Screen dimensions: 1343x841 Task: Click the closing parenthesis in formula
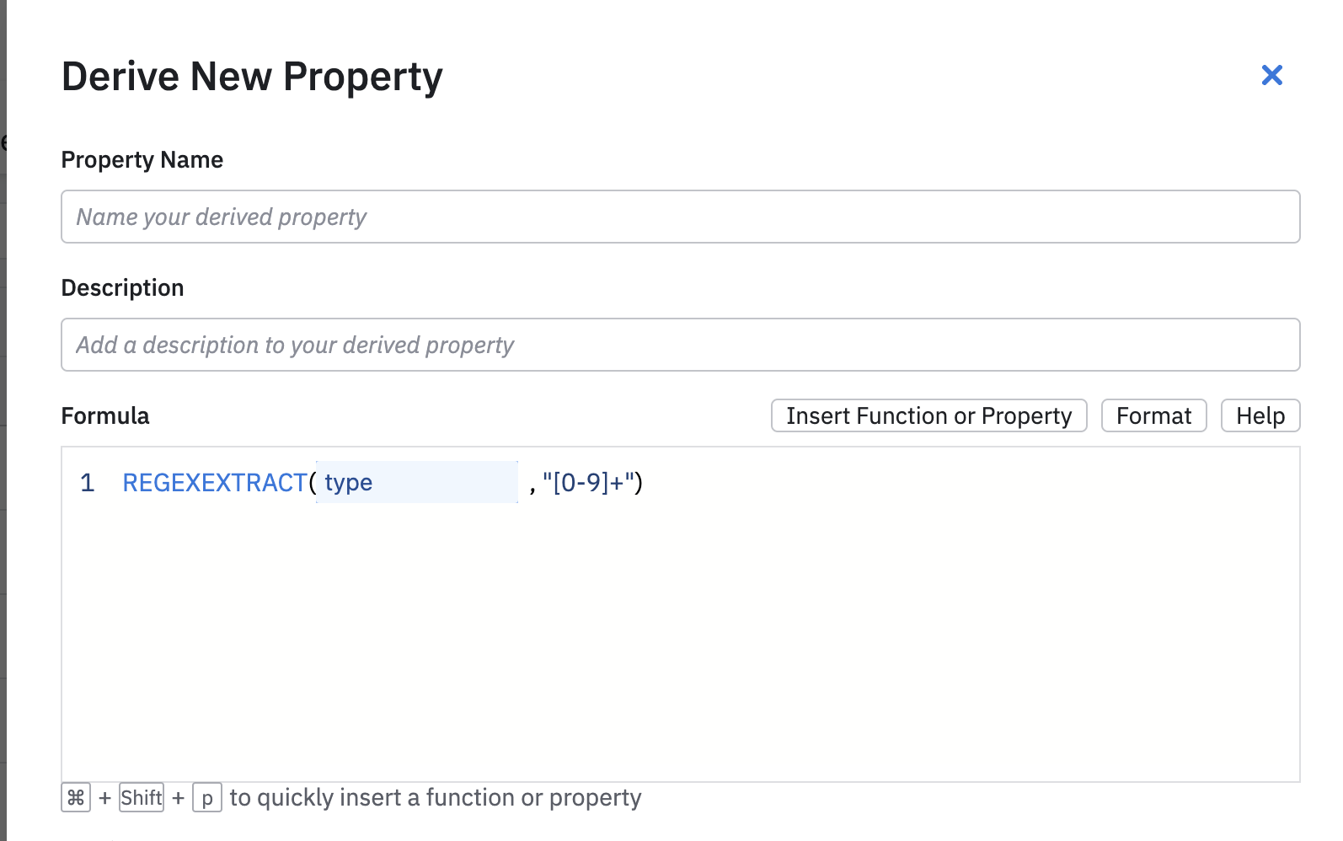pyautogui.click(x=639, y=483)
